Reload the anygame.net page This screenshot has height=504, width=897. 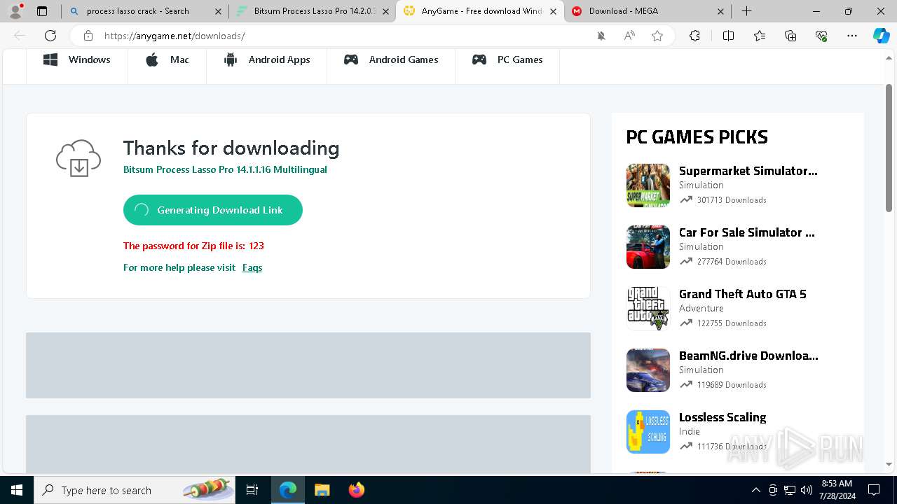[50, 36]
